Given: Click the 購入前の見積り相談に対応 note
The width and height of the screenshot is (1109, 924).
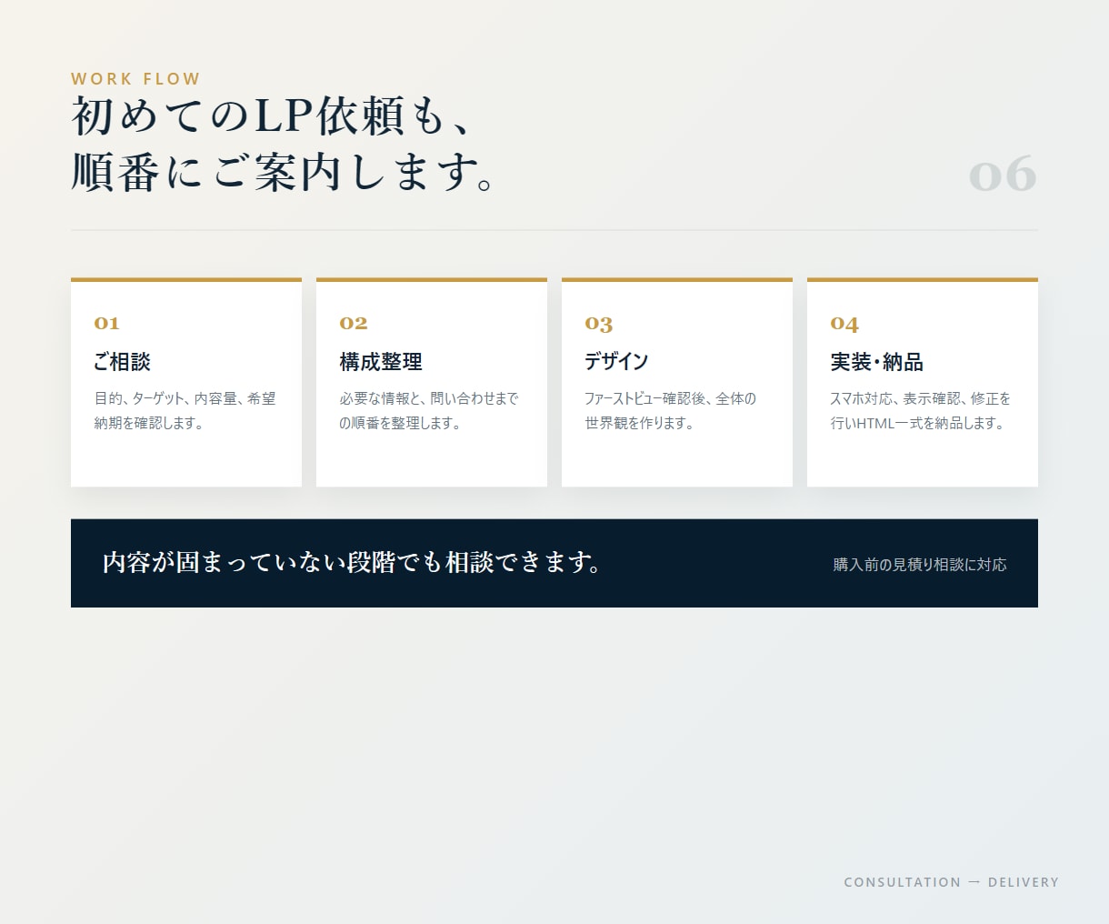Looking at the screenshot, I should click(x=920, y=564).
